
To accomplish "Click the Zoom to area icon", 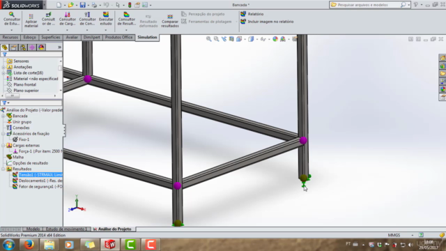I will (217, 39).
